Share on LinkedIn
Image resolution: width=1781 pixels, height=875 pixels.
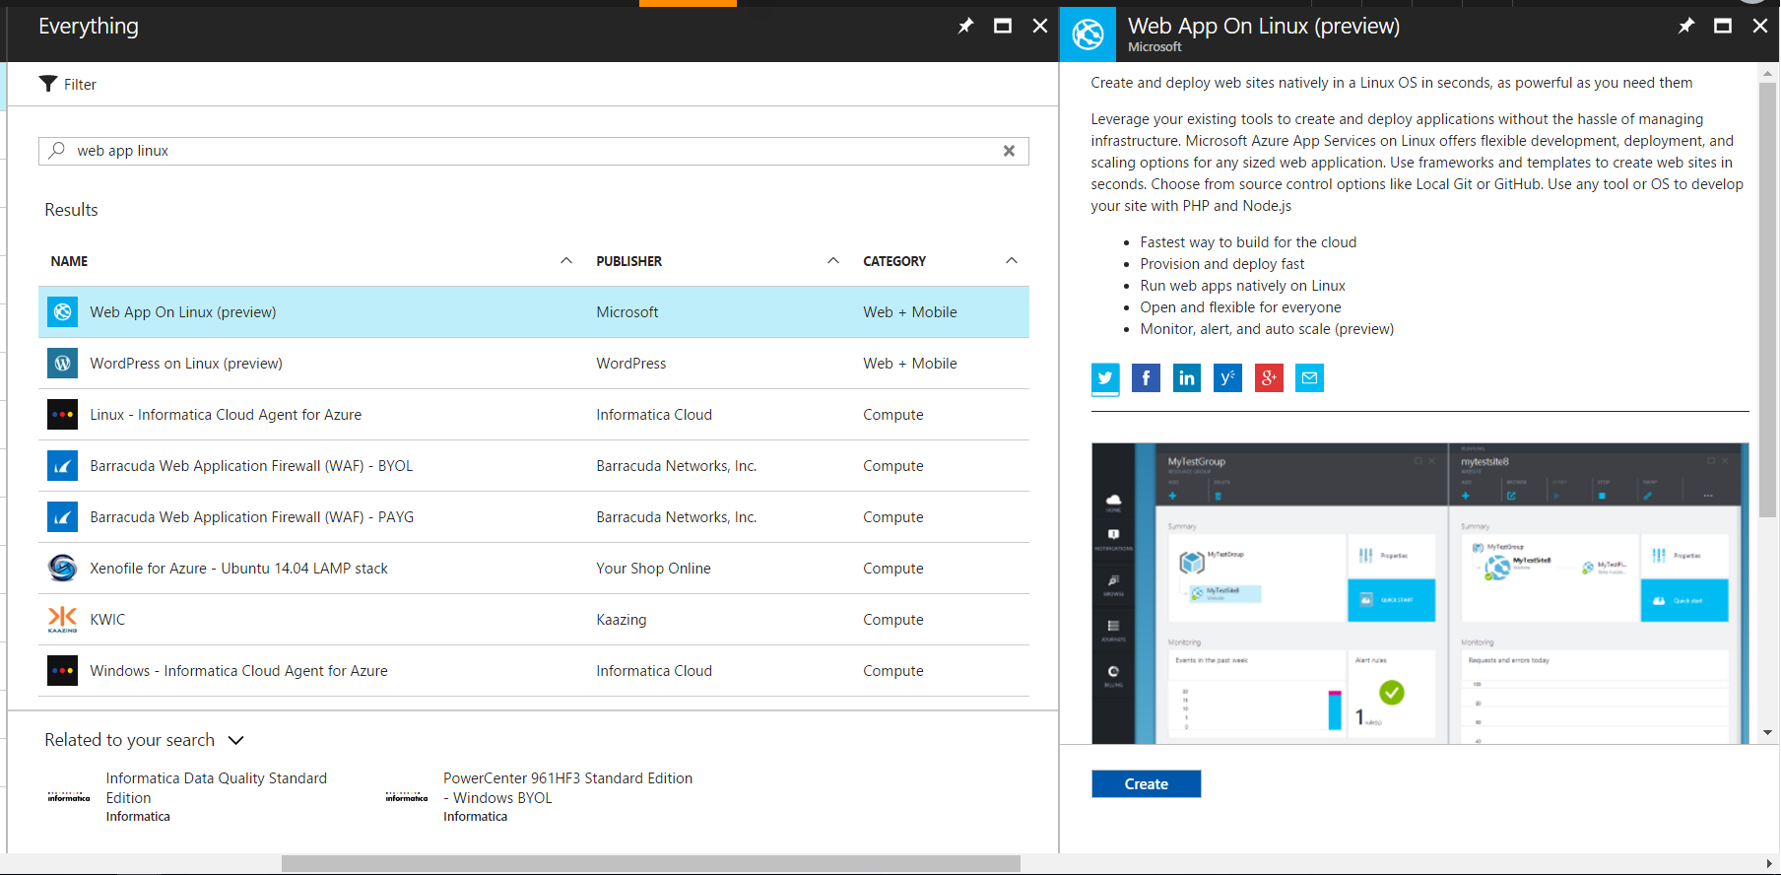1187,378
